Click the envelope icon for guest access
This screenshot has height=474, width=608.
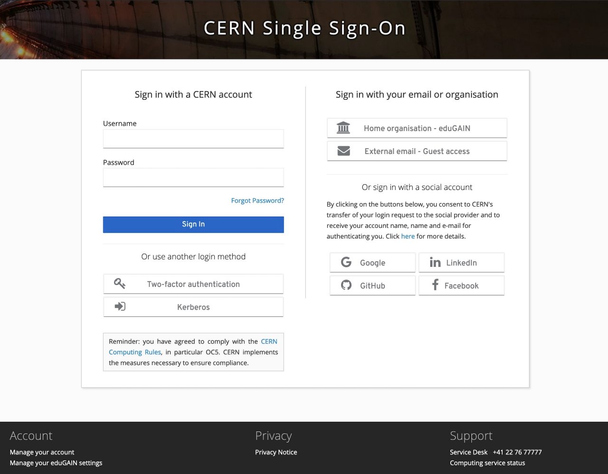pos(343,151)
